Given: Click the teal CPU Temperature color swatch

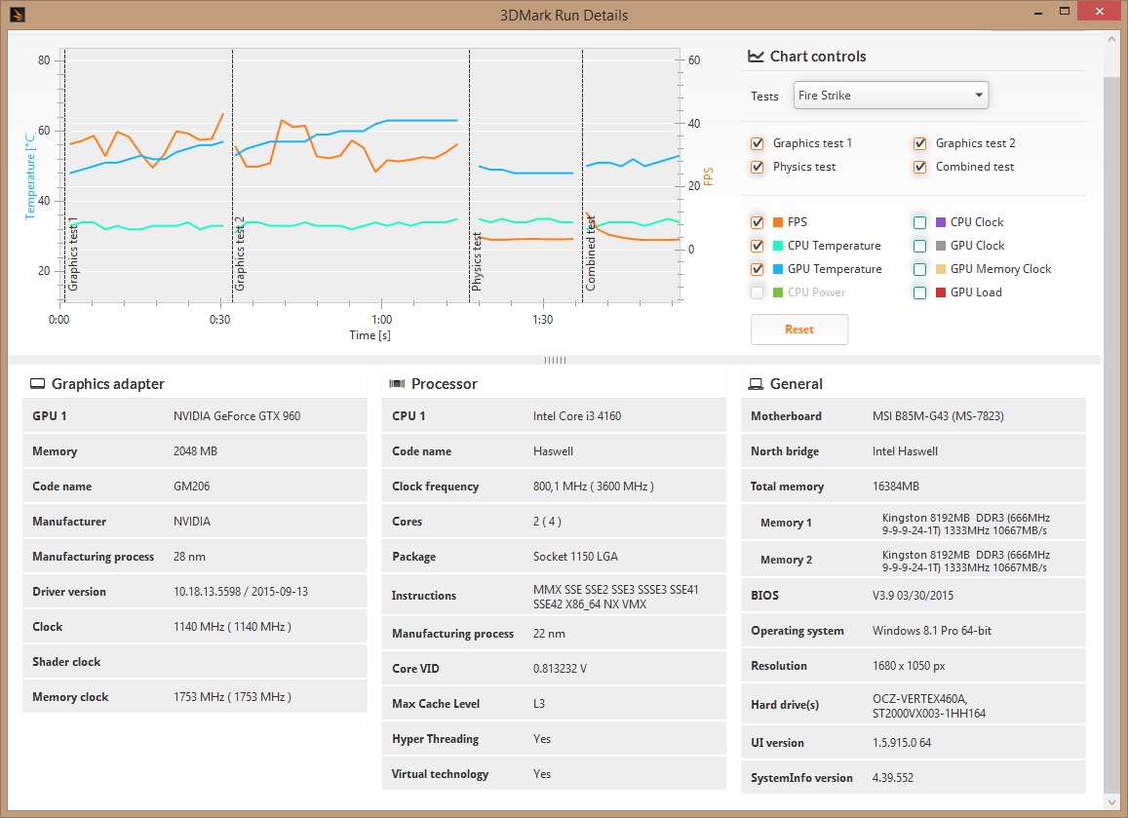Looking at the screenshot, I should tap(778, 246).
